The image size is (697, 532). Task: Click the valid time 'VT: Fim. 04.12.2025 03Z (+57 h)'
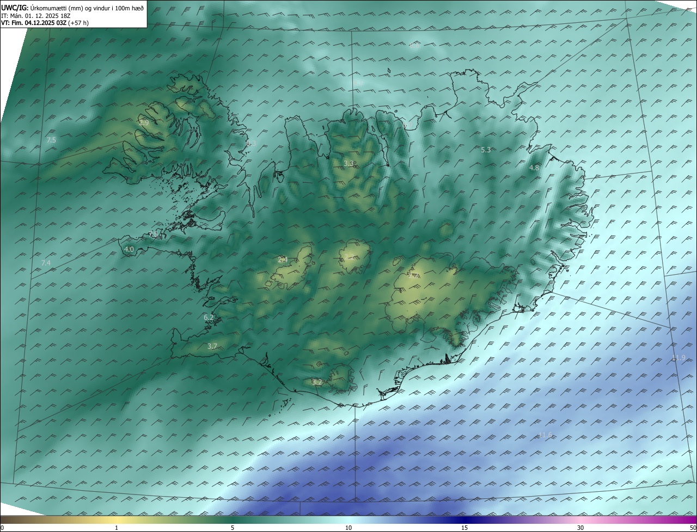click(45, 23)
